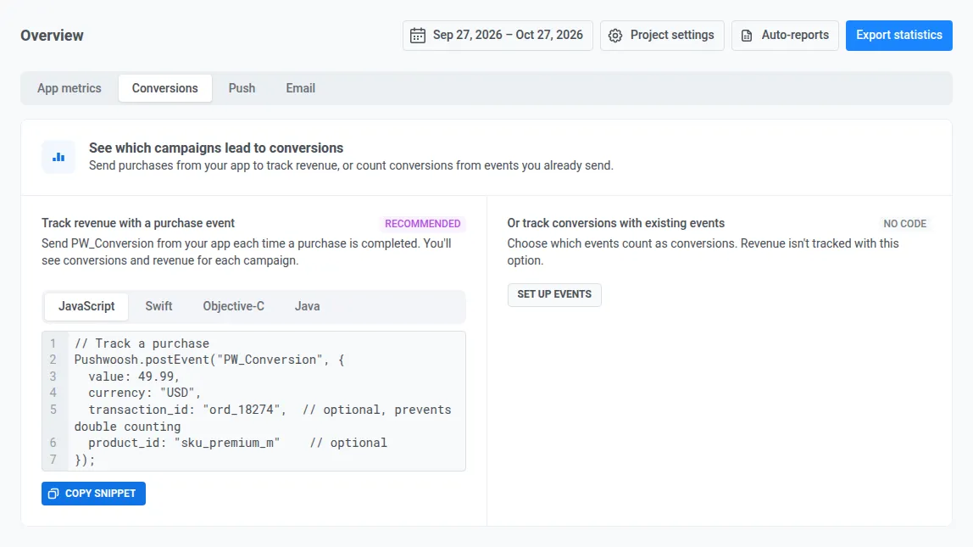This screenshot has height=547, width=973.
Task: Click the Export statistics button
Action: [x=898, y=36]
